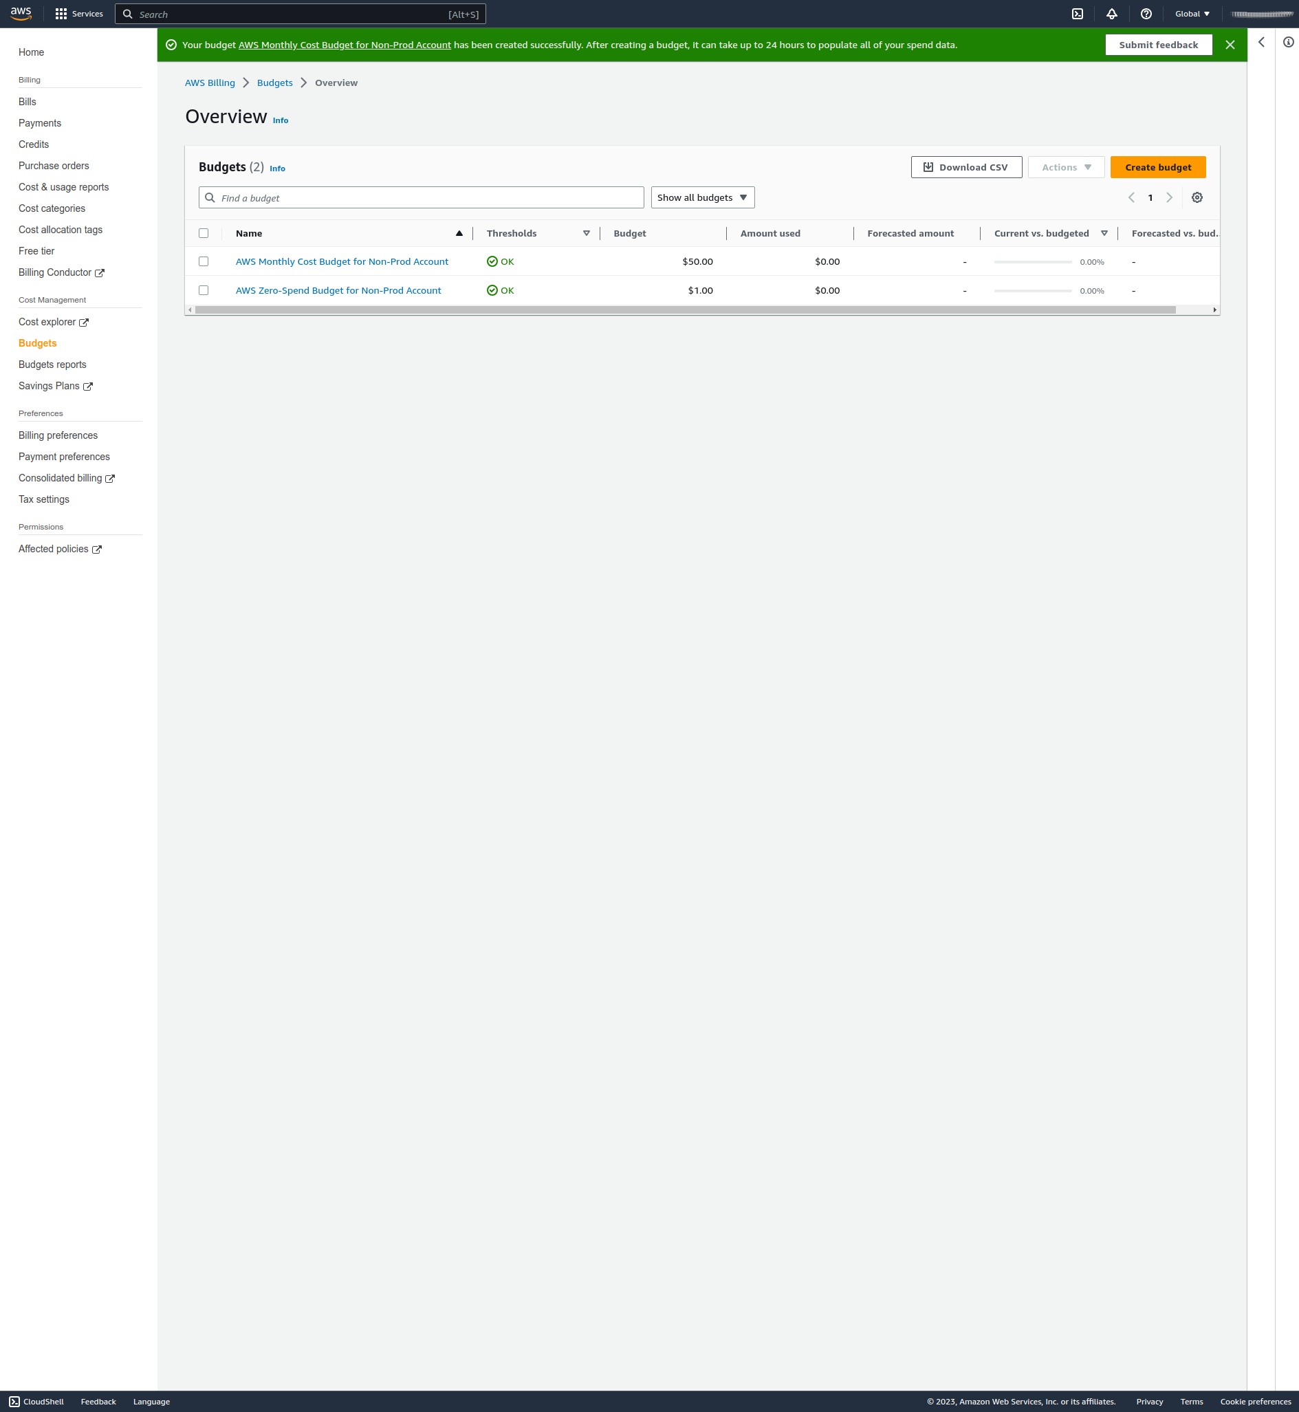
Task: Open the notifications bell icon
Action: click(x=1111, y=14)
